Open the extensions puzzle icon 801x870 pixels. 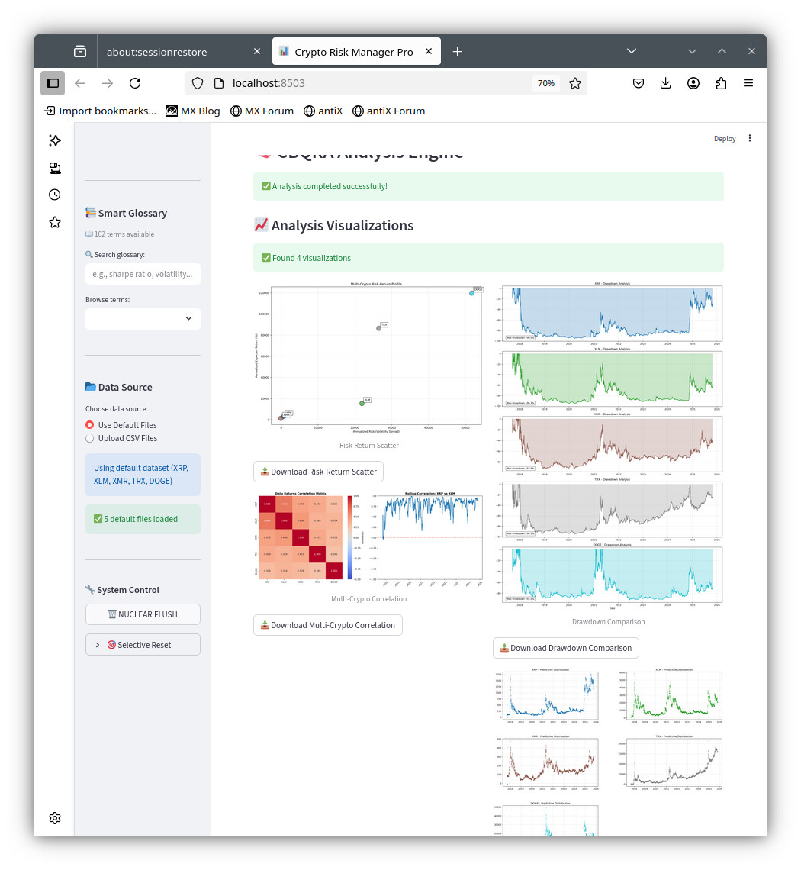point(721,83)
